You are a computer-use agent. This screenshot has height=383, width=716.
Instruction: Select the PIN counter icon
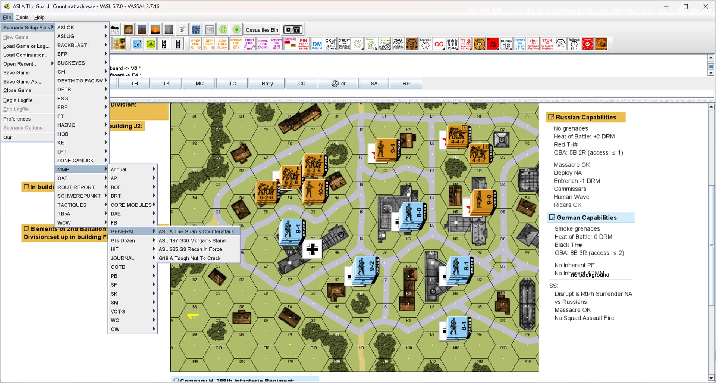tap(303, 44)
